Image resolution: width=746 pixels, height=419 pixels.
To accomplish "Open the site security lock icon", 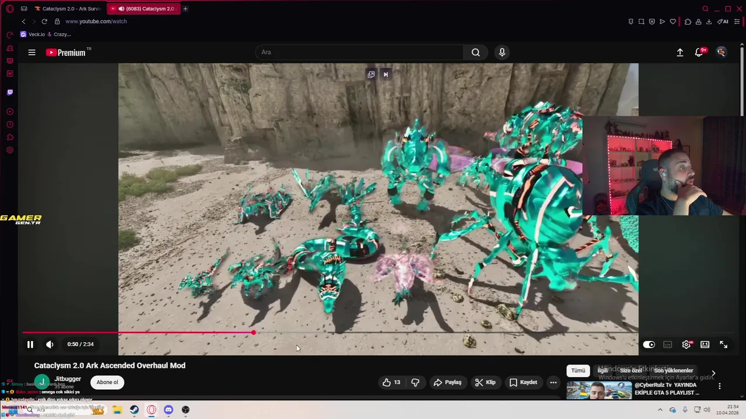I will (x=57, y=22).
